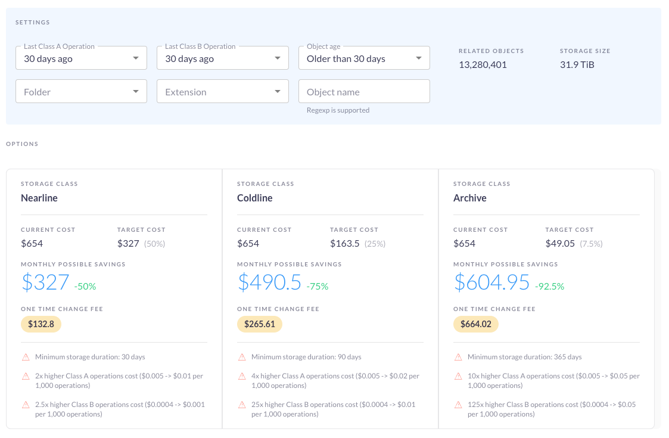Expand the Extension filter dropdown
The image size is (669, 438).
[x=222, y=91]
